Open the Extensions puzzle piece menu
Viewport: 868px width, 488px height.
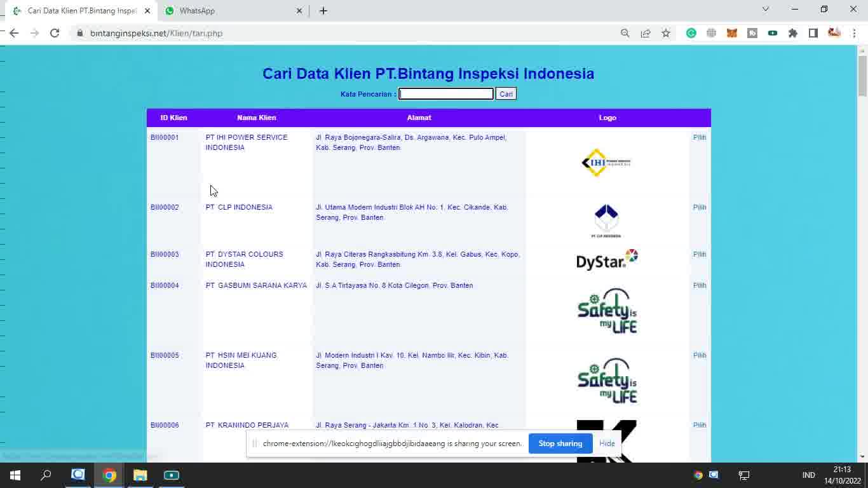click(793, 33)
